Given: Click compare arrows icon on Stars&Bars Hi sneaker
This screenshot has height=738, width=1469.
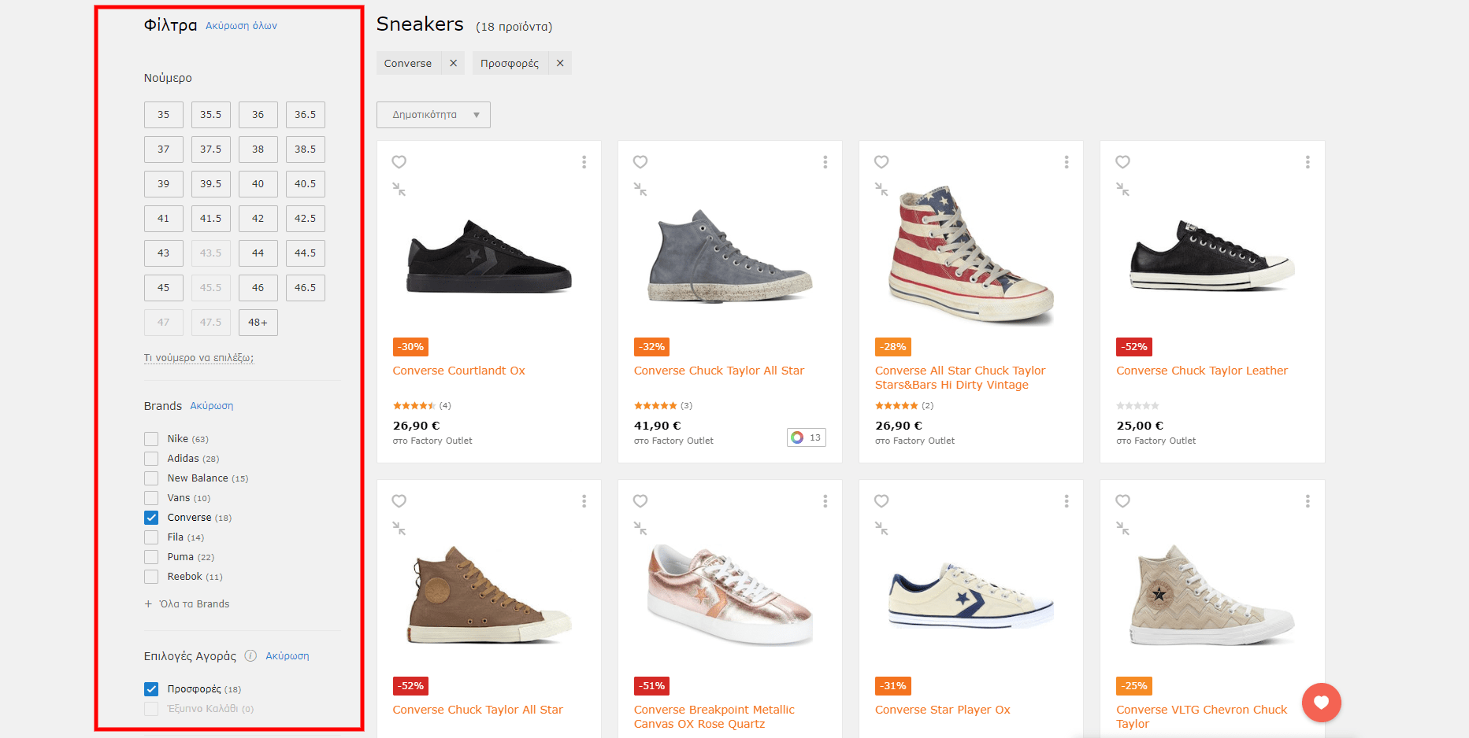Looking at the screenshot, I should click(x=881, y=190).
